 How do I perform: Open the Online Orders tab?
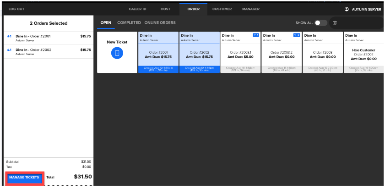[160, 22]
